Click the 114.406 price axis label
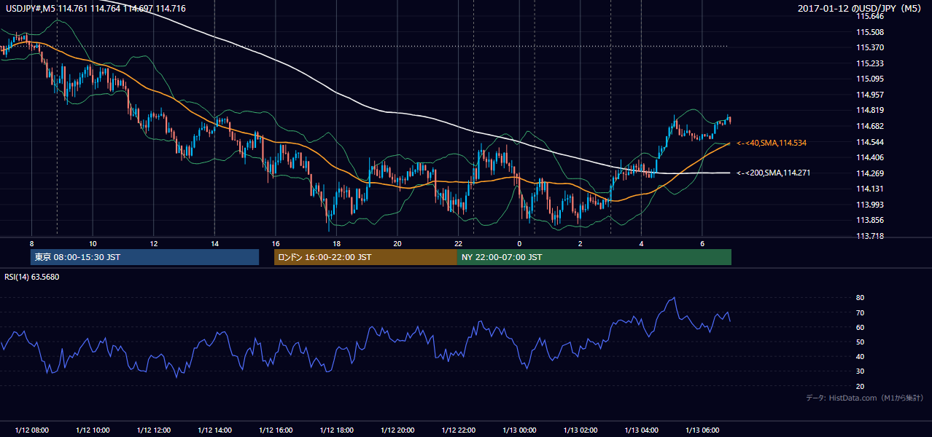The width and height of the screenshot is (932, 437). (x=869, y=157)
